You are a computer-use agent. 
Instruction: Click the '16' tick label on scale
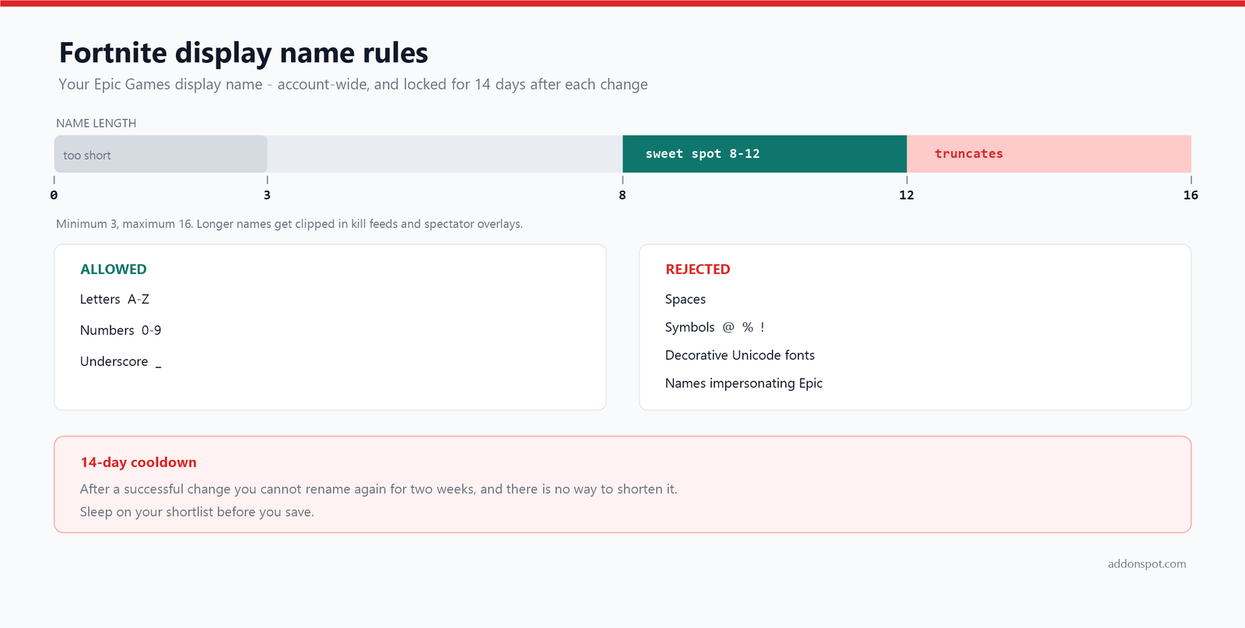coord(1191,195)
